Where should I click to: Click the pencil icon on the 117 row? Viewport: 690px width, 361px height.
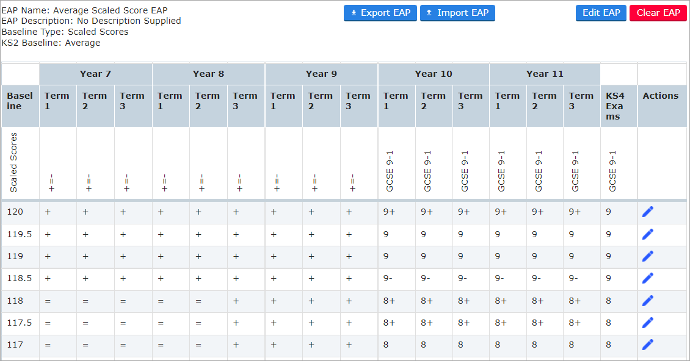[x=648, y=345]
